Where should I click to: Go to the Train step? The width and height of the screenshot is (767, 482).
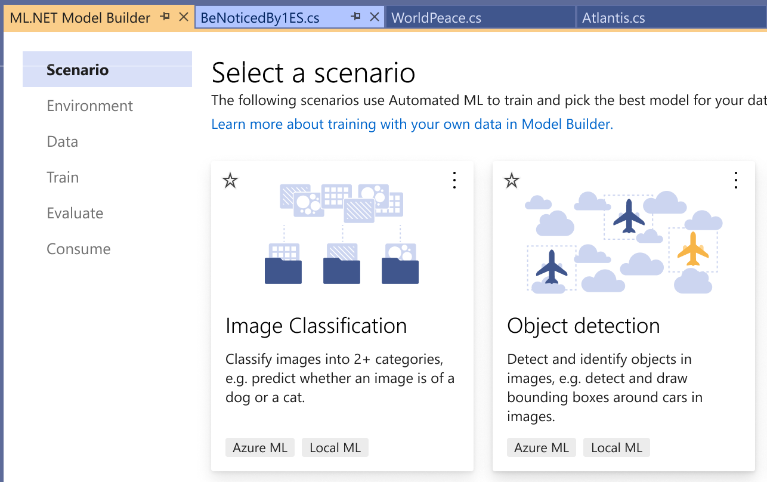(63, 177)
